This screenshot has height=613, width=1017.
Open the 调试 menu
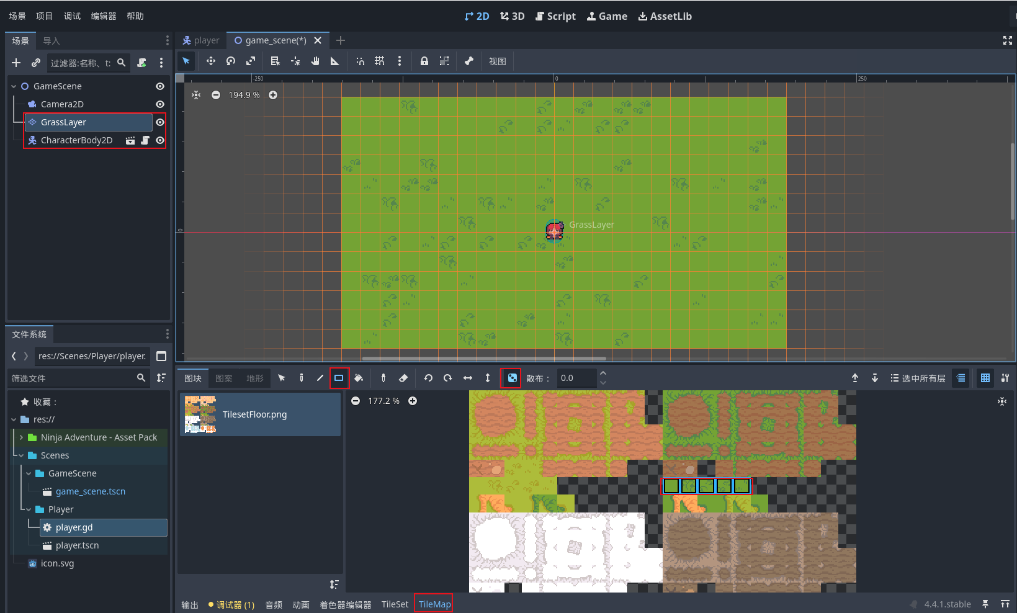pyautogui.click(x=72, y=16)
